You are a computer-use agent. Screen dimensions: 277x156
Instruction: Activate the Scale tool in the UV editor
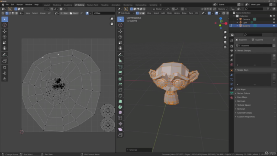pos(5,42)
